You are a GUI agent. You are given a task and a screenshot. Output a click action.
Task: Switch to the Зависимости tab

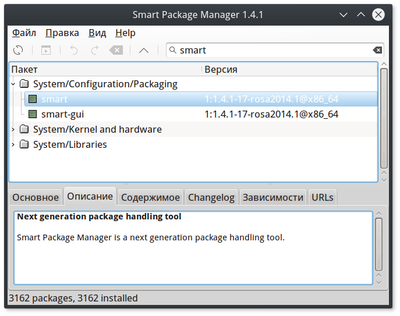(272, 197)
